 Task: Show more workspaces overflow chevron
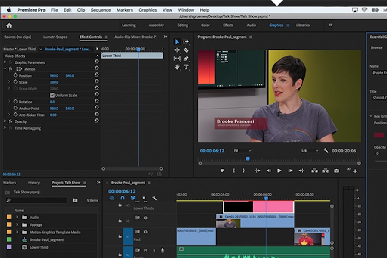click(x=331, y=25)
